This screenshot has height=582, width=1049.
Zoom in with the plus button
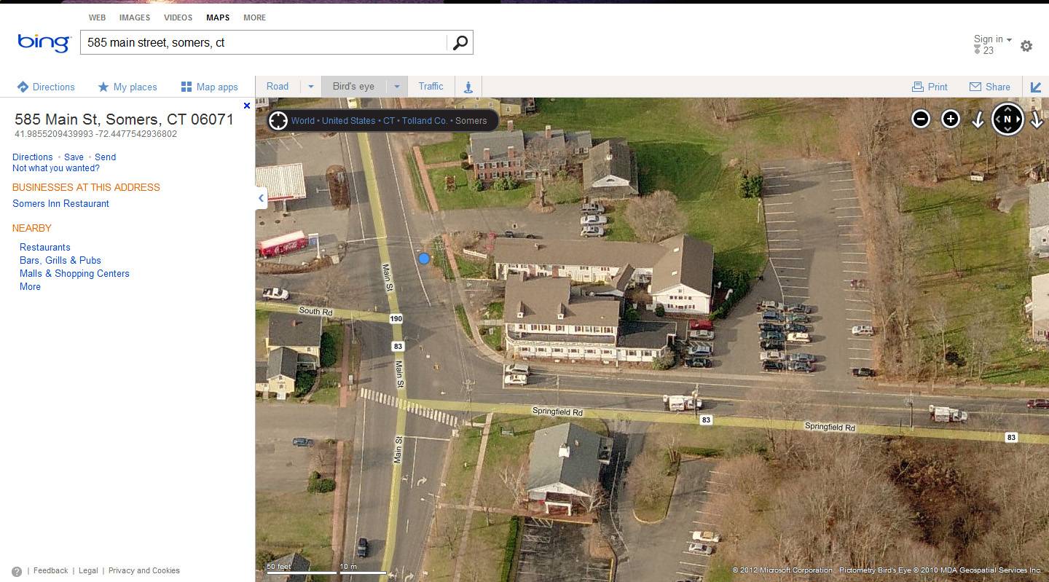951,118
